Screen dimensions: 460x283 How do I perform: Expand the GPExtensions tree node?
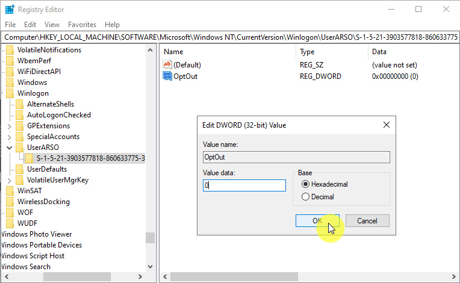tap(10, 126)
